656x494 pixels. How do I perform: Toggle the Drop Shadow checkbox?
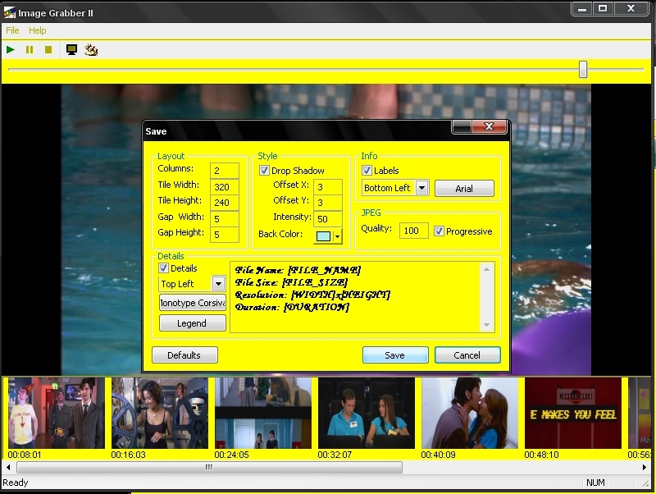coord(264,171)
